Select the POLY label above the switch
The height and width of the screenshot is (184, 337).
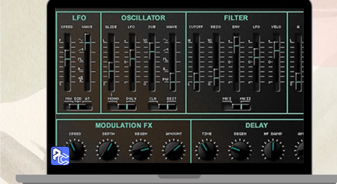(131, 99)
